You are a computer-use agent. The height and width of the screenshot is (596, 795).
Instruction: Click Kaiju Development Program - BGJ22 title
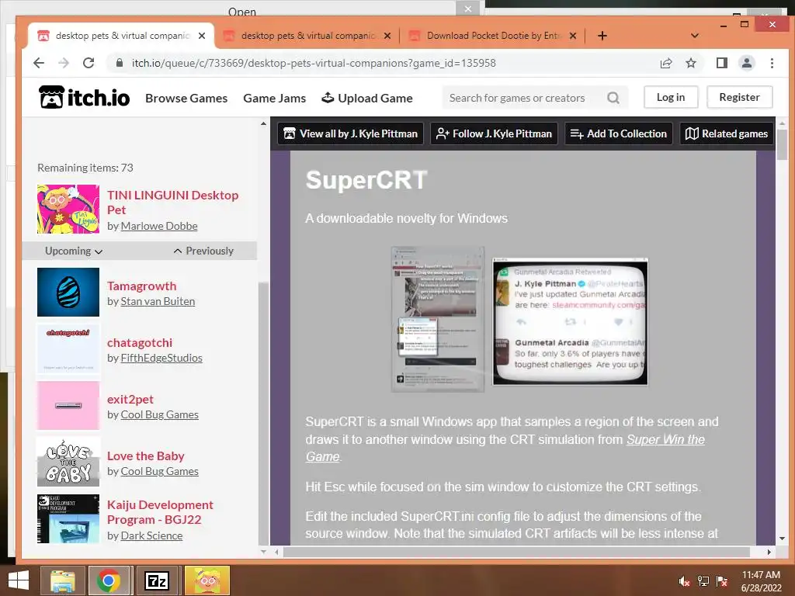[160, 512]
